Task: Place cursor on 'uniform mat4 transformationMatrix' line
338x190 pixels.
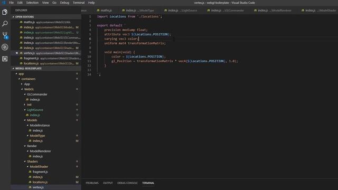Action: point(135,43)
